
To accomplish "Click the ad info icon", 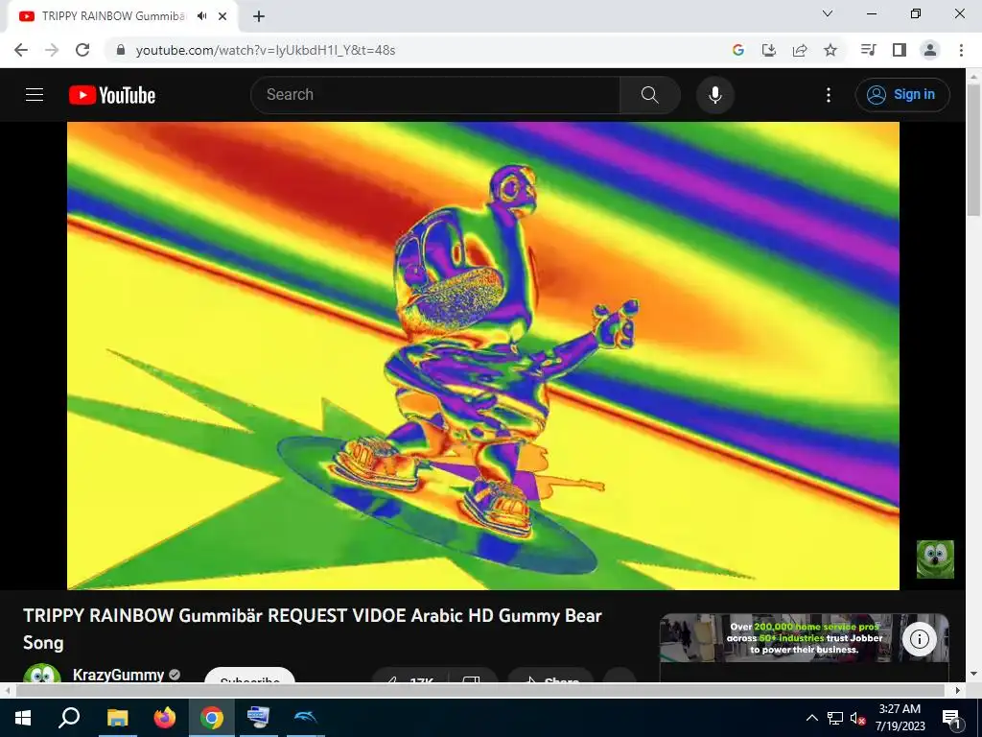I will (x=920, y=639).
